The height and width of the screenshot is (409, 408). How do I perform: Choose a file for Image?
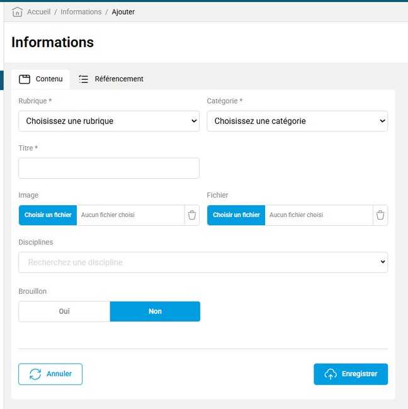click(x=48, y=215)
